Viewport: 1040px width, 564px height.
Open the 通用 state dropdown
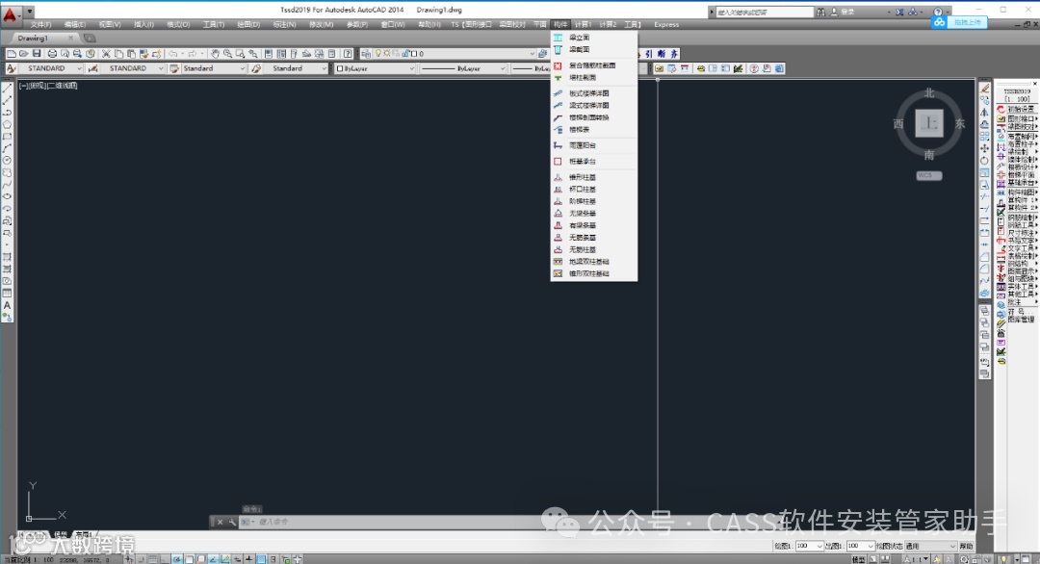click(931, 546)
